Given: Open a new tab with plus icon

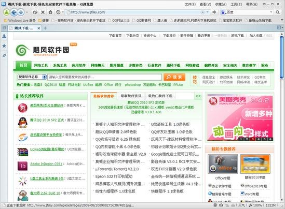Looking at the screenshot, I should click(45, 28).
